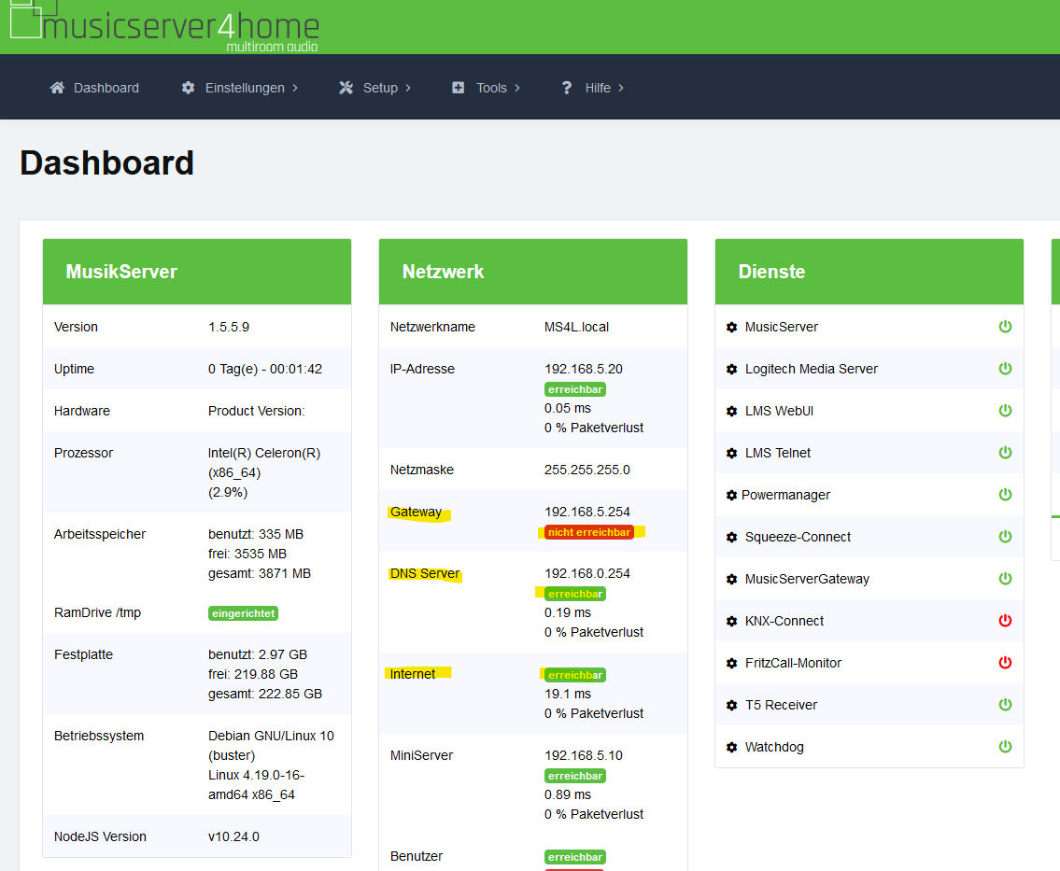Open the Tools menu
The height and width of the screenshot is (871, 1060).
pos(486,88)
